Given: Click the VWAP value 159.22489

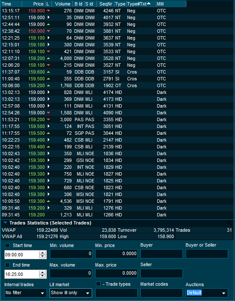Looking at the screenshot, I should click(x=47, y=230).
